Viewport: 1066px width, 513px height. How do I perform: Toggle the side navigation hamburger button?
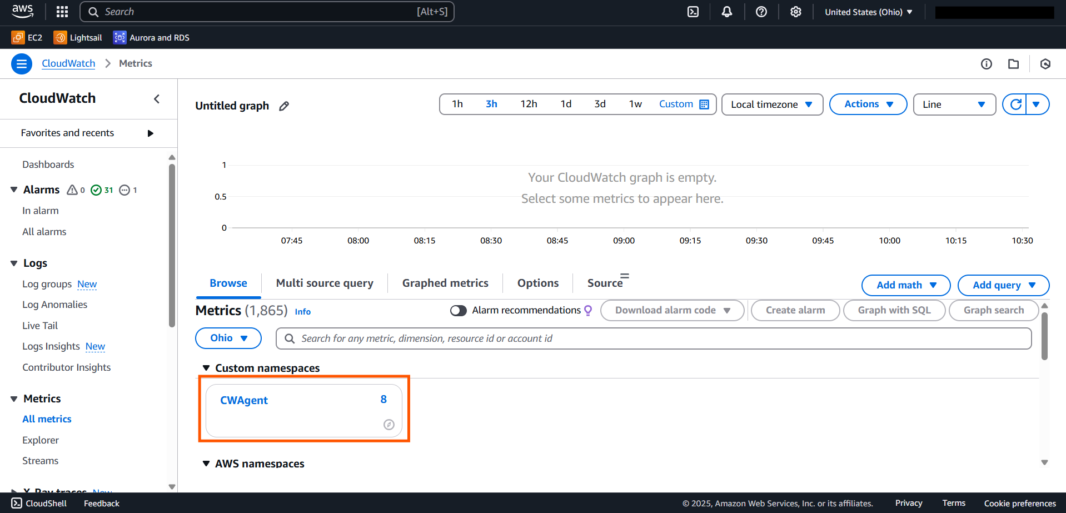22,64
